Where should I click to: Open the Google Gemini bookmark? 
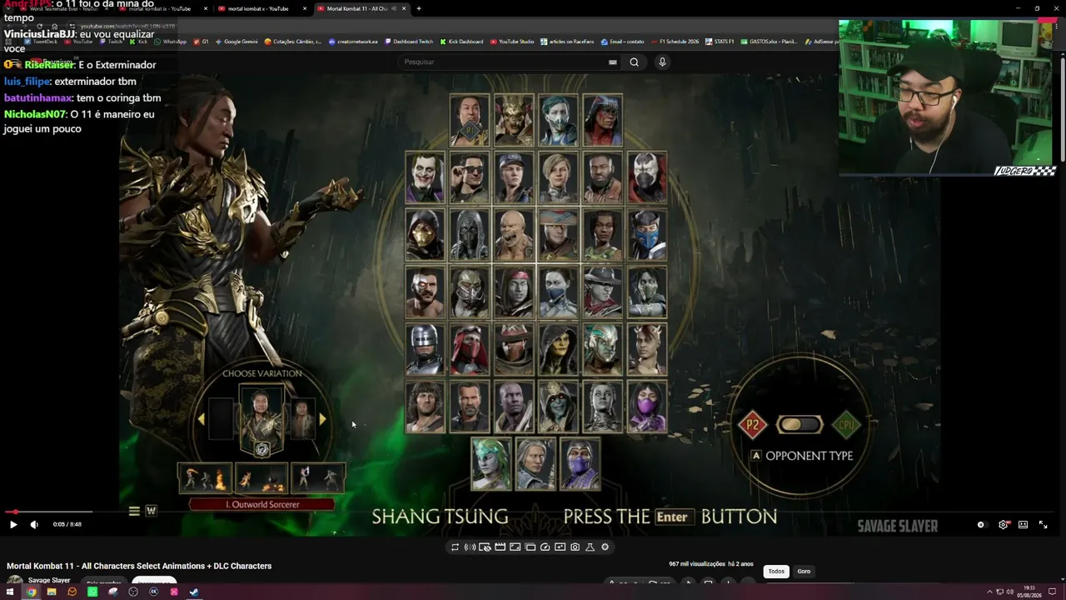238,42
